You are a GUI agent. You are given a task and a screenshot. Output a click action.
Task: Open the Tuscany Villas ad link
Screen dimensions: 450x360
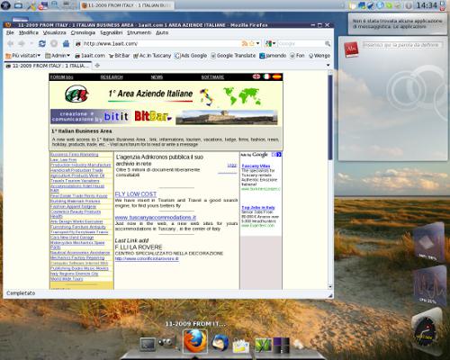point(256,166)
